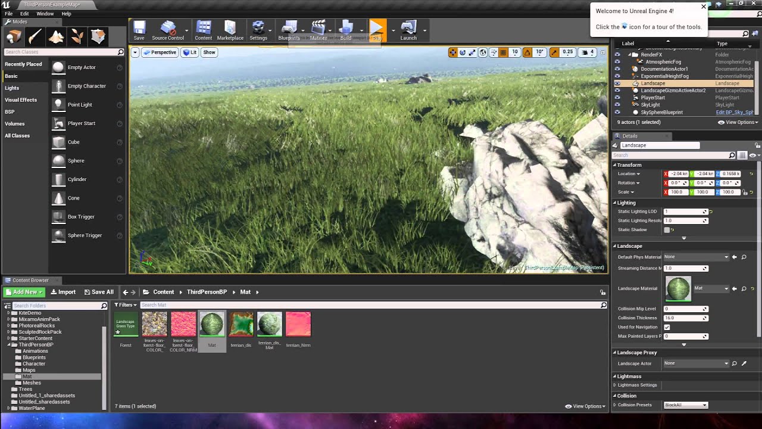Open the Marketplace from the toolbar
Image resolution: width=762 pixels, height=429 pixels.
point(230,30)
